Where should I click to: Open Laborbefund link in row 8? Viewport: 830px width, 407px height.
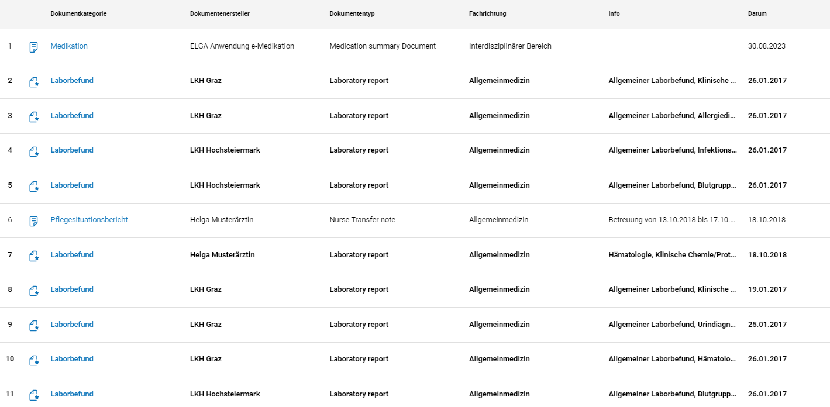[x=72, y=289]
